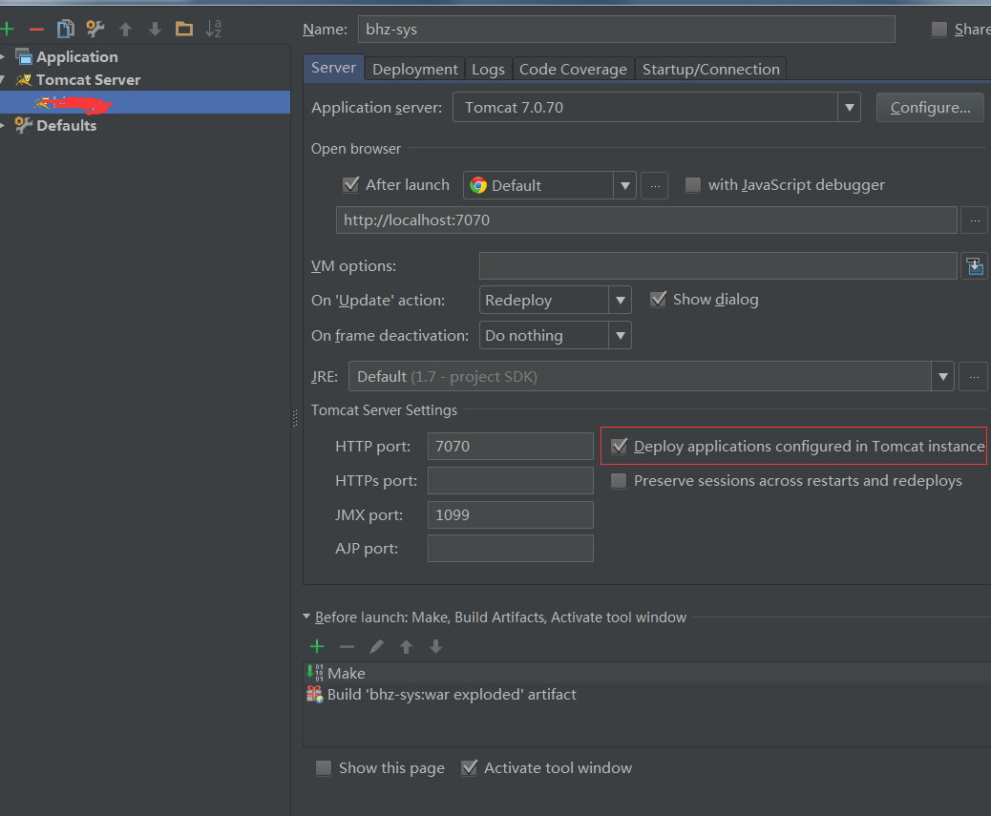Copy the selected configuration
The width and height of the screenshot is (991, 816).
coord(66,29)
